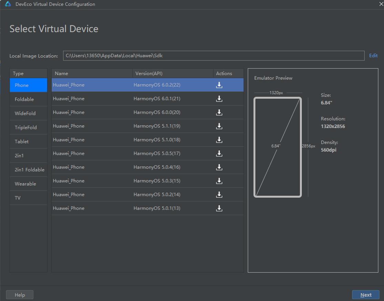Screen dimensions: 384x301
Task: Download HarmonyOS 5.1.1(19) phone image
Action: [x=219, y=126]
